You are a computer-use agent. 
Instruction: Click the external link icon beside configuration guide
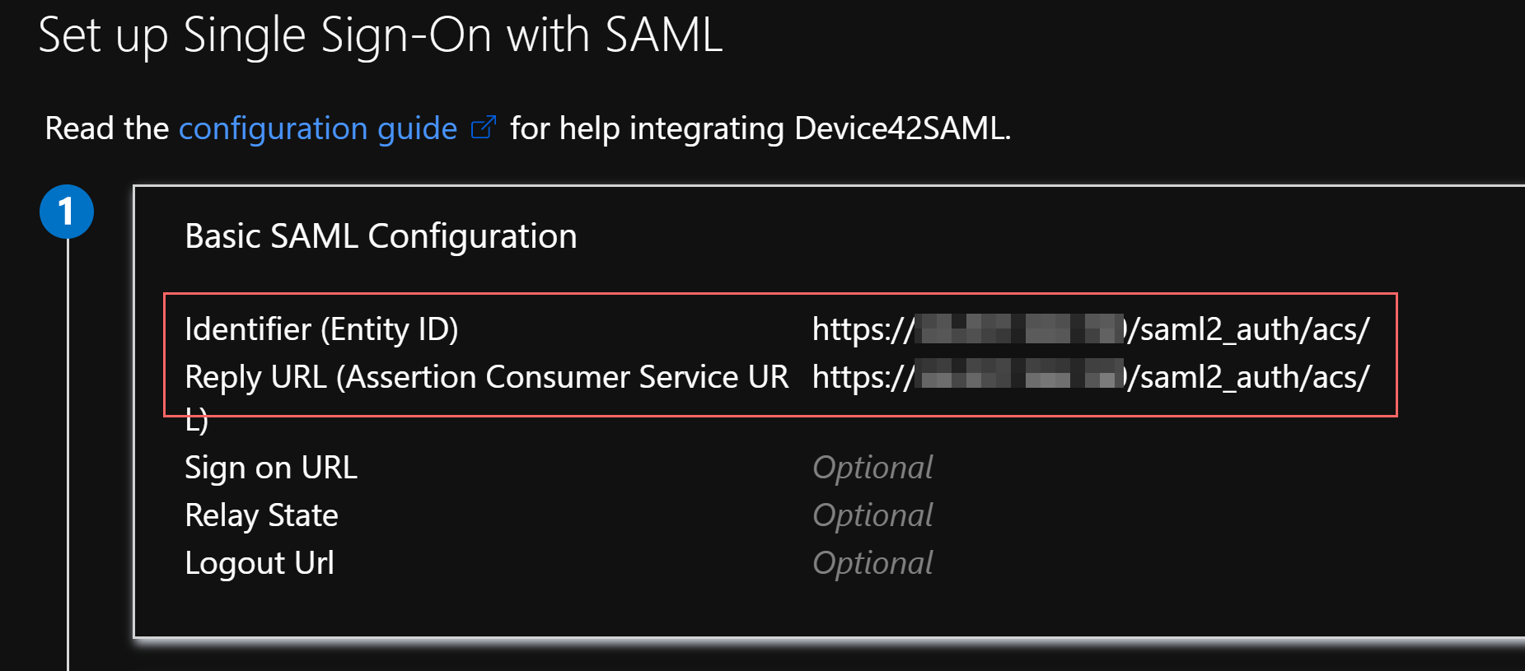[484, 128]
